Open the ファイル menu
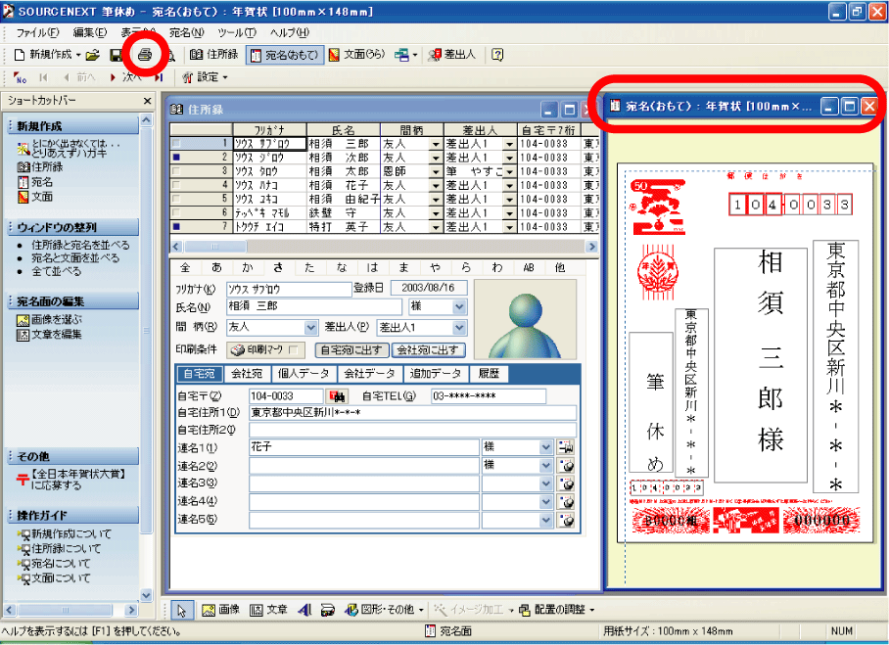The width and height of the screenshot is (889, 645). pyautogui.click(x=37, y=33)
